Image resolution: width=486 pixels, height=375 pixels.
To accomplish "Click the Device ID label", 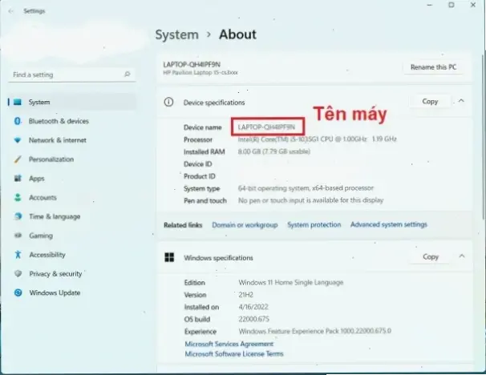I will [198, 163].
